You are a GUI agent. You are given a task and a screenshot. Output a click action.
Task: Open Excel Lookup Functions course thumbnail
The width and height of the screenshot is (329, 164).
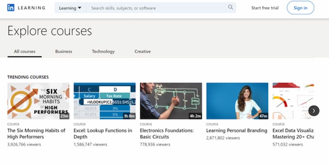104,101
